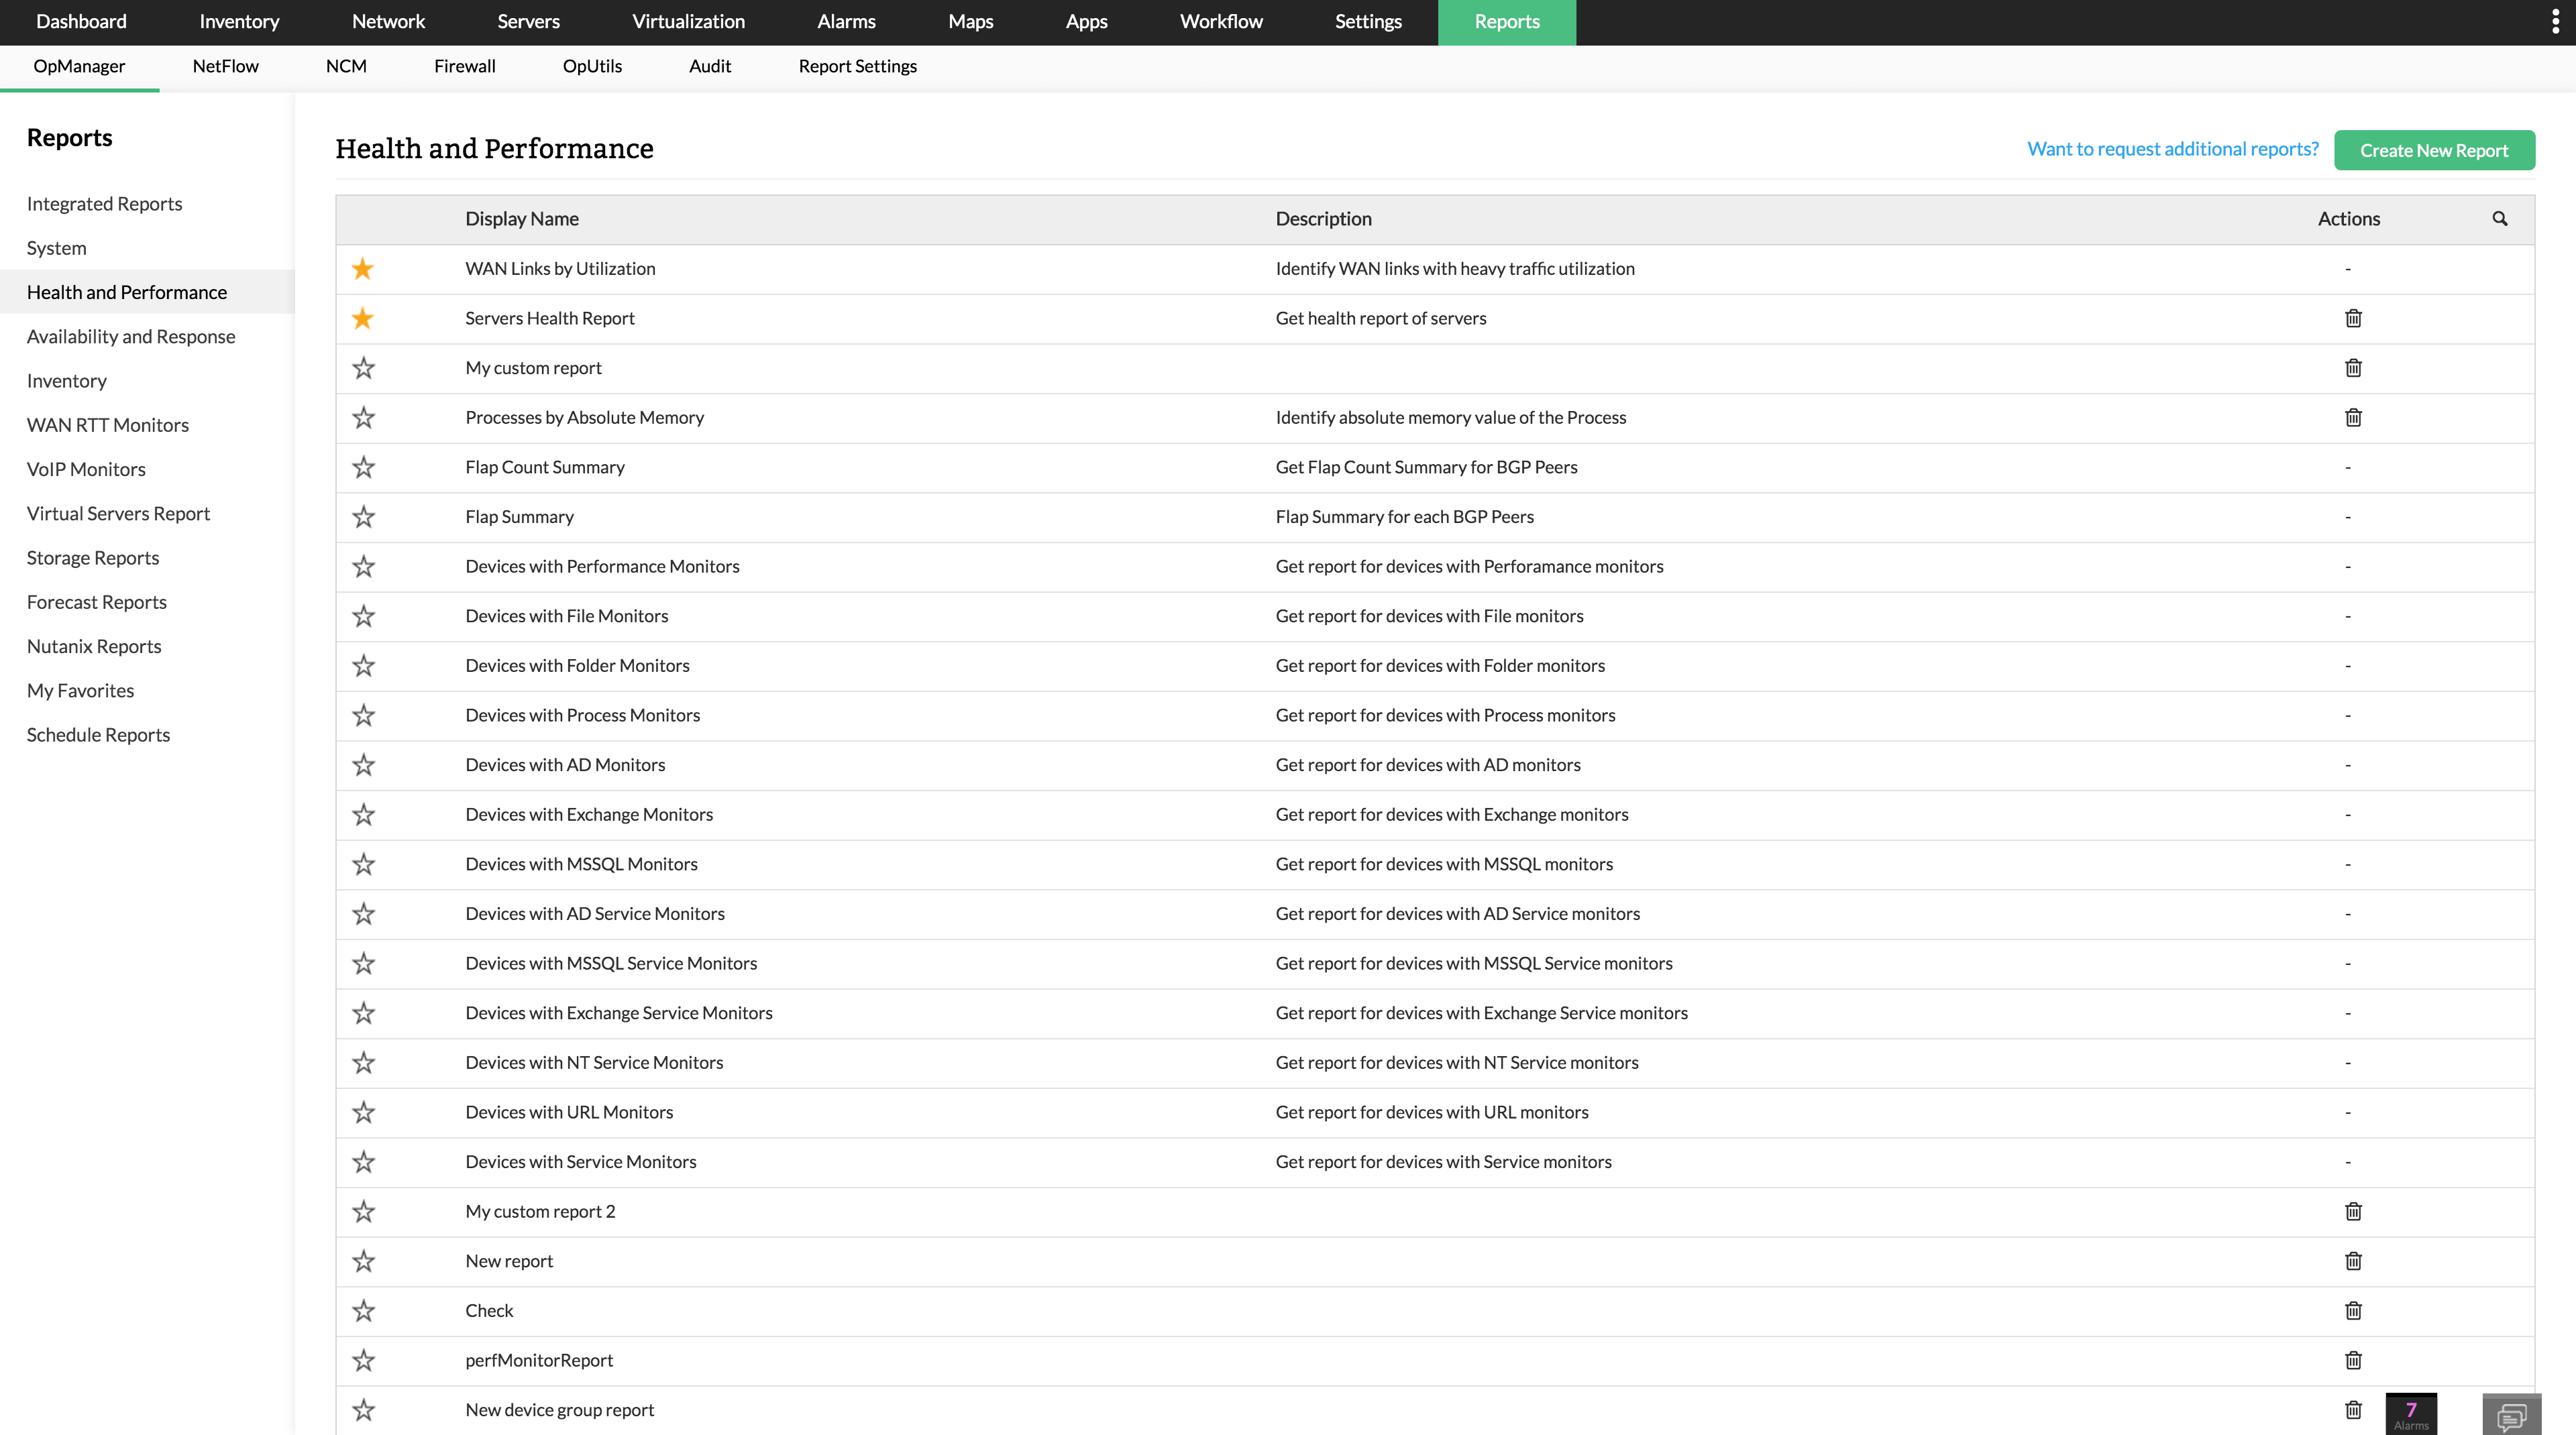Select Schedule Reports from the sidebar

point(98,734)
